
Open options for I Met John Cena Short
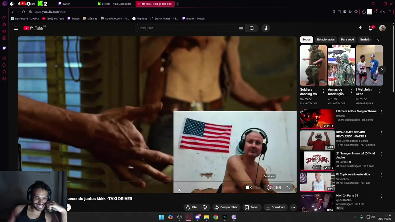point(379,91)
